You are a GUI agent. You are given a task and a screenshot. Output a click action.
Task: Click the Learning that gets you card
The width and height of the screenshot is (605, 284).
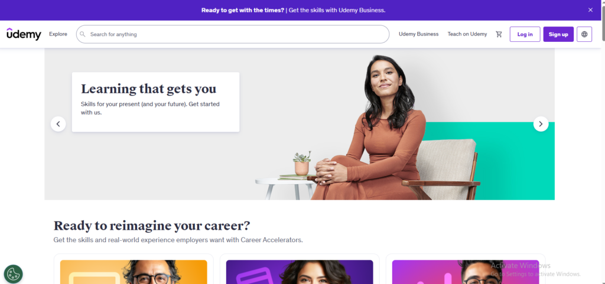pos(155,102)
